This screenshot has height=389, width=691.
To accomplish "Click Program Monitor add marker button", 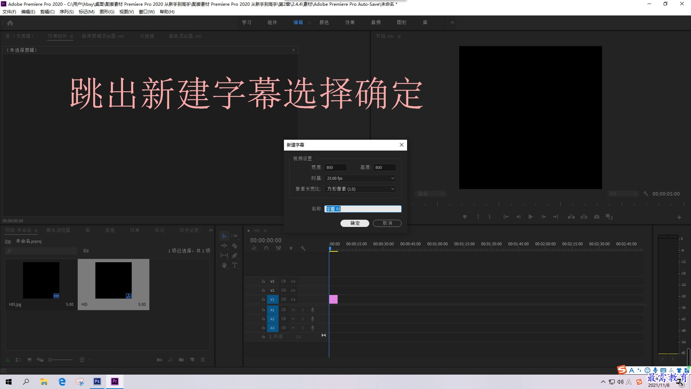I will click(465, 217).
